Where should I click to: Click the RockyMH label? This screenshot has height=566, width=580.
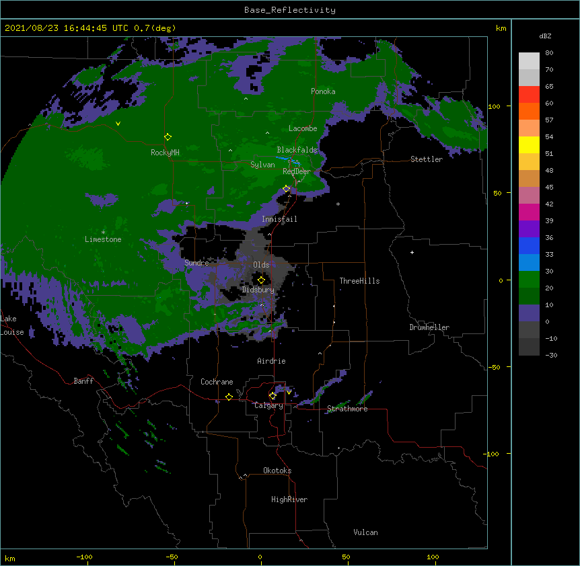165,153
